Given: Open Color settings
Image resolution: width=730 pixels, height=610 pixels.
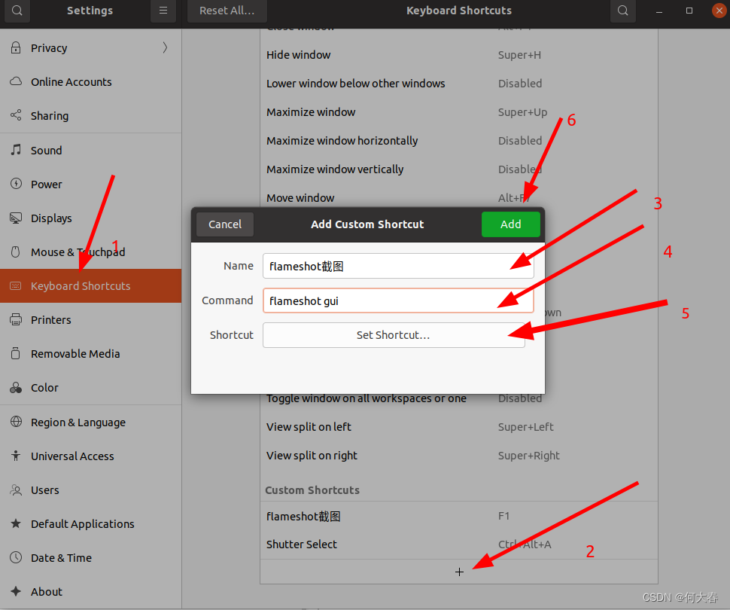Looking at the screenshot, I should pos(91,388).
